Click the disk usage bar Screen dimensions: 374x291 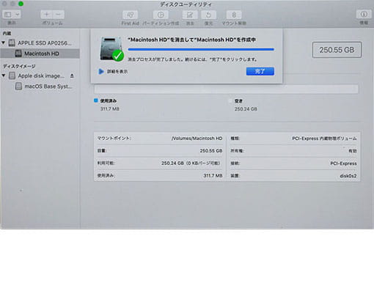pos(226,89)
